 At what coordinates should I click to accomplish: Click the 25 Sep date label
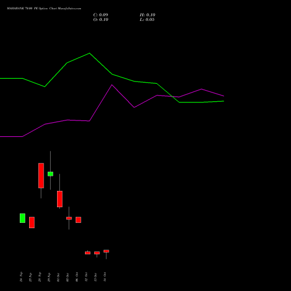[30, 277]
